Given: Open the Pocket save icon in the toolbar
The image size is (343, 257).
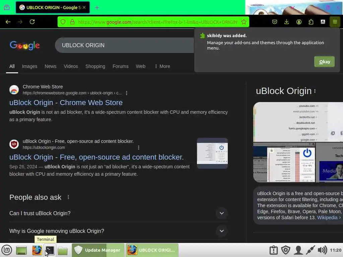Looking at the screenshot, I should tap(275, 22).
